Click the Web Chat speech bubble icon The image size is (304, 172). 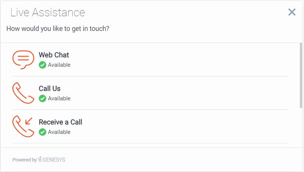tap(23, 59)
